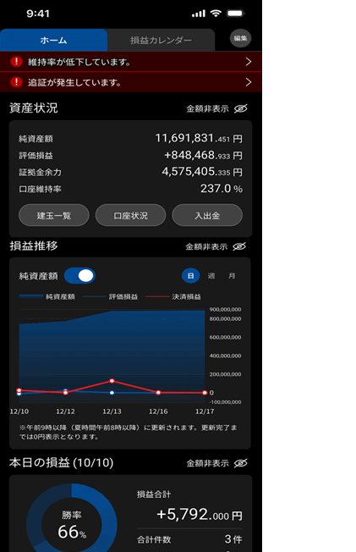Expand the 追証が発生しています alert chevron
The height and width of the screenshot is (552, 356).
pos(249,82)
